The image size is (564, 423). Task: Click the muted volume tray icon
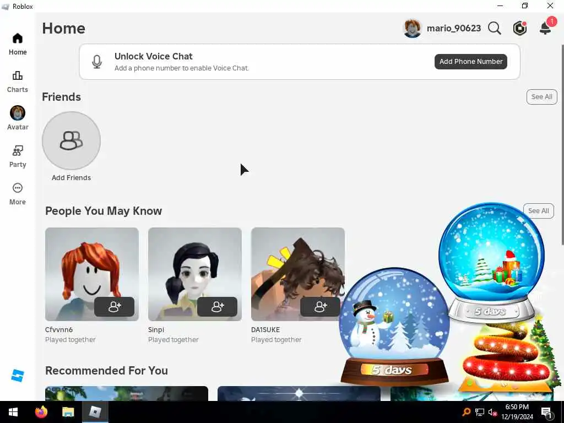[492, 412]
